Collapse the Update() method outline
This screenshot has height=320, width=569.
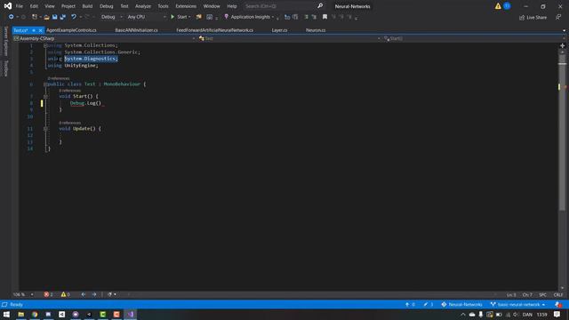[x=45, y=129]
